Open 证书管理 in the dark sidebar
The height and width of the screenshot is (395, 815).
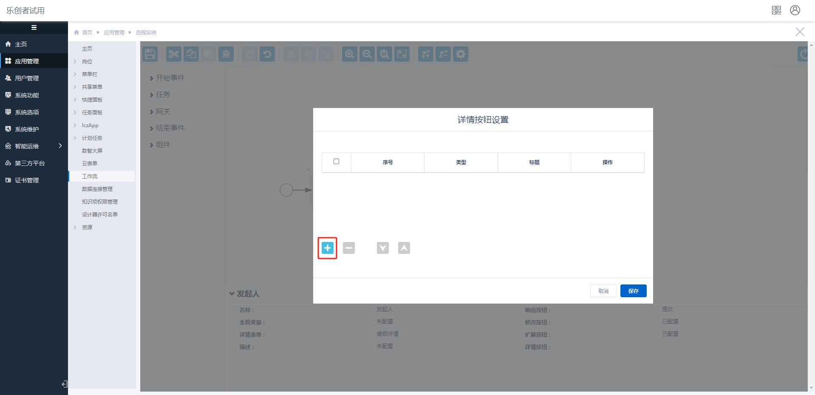34,180
